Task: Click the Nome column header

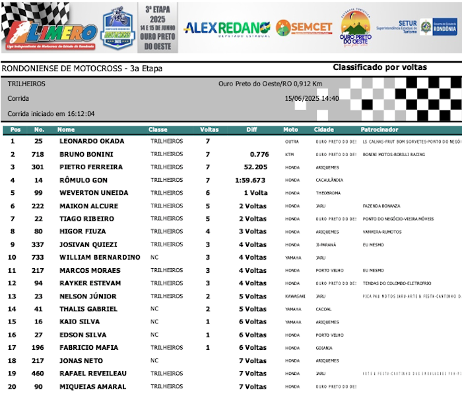Action: 66,130
